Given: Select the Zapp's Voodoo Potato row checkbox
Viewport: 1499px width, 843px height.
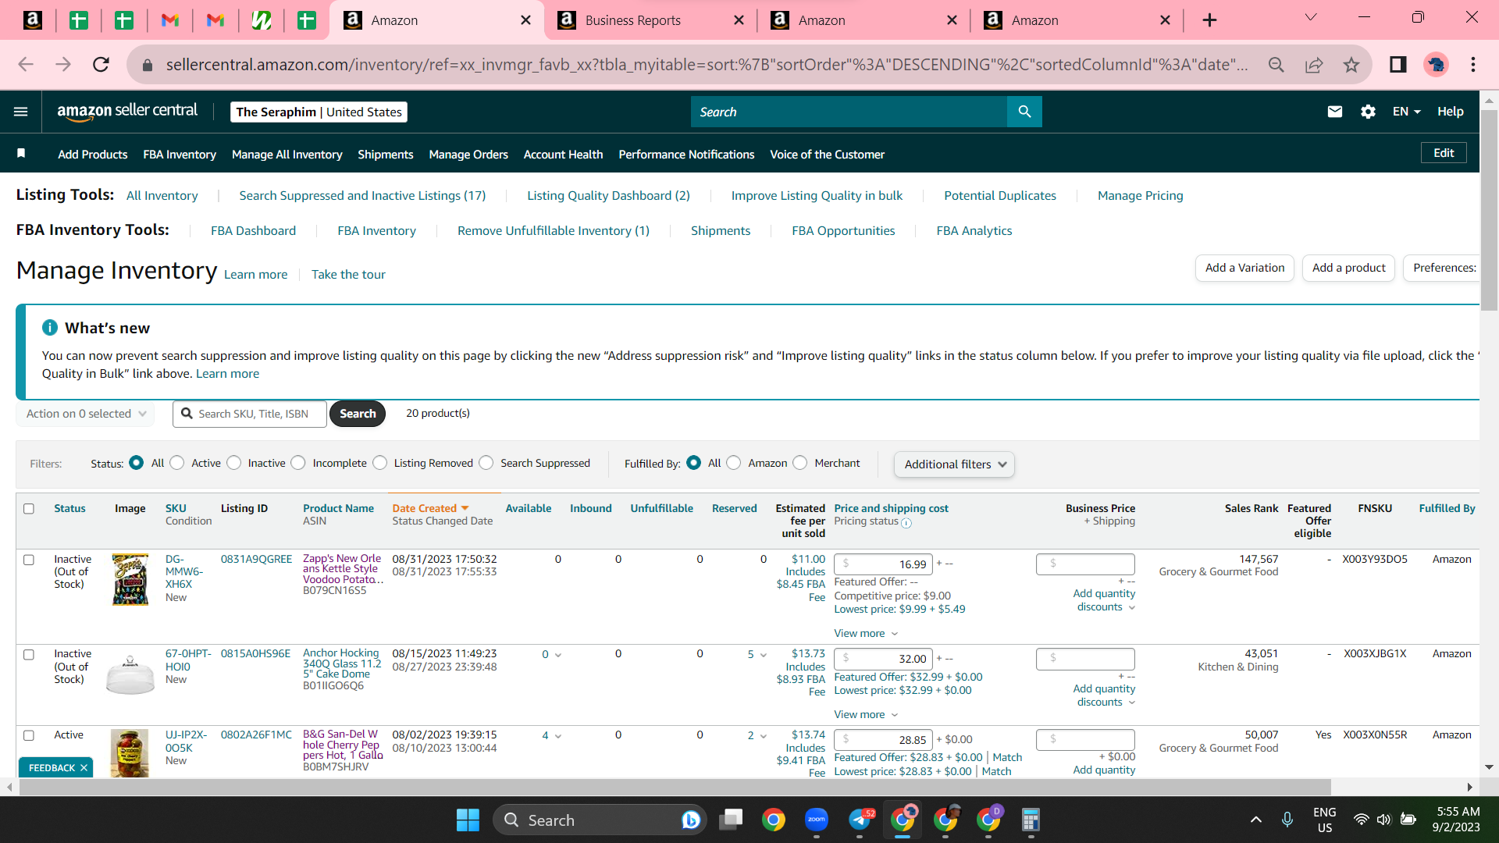Looking at the screenshot, I should (29, 560).
